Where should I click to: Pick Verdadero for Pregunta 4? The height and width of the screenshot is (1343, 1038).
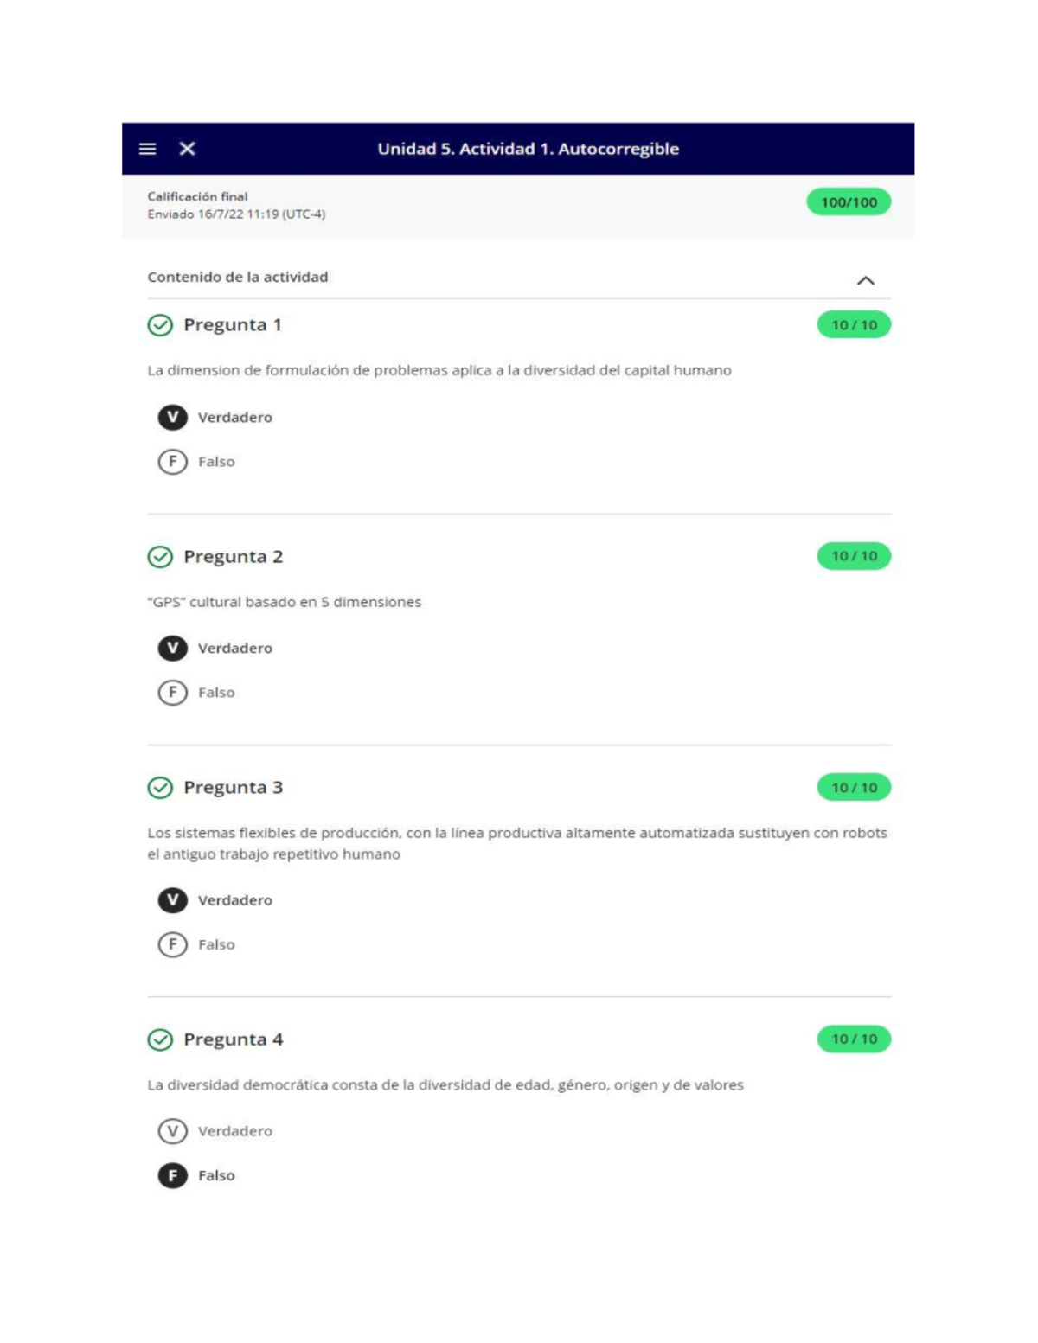tap(172, 1131)
